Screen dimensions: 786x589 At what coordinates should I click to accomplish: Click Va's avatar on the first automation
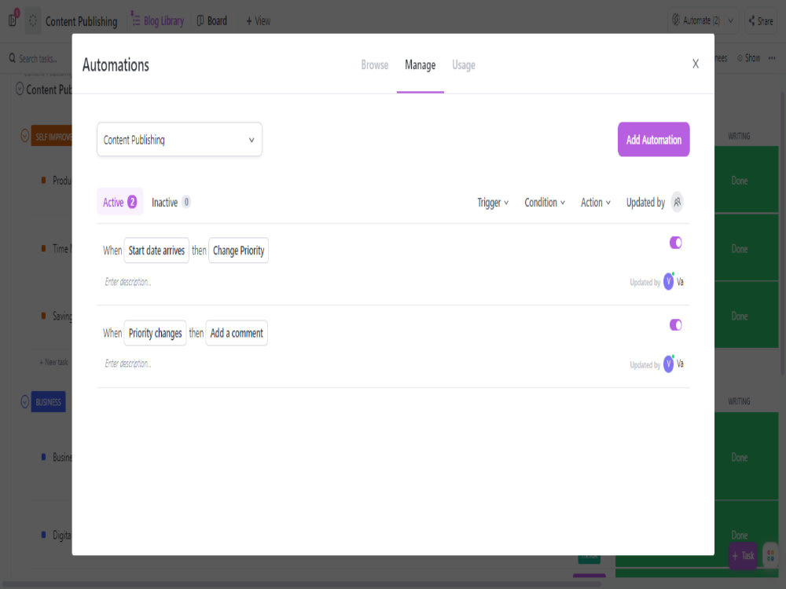point(668,281)
